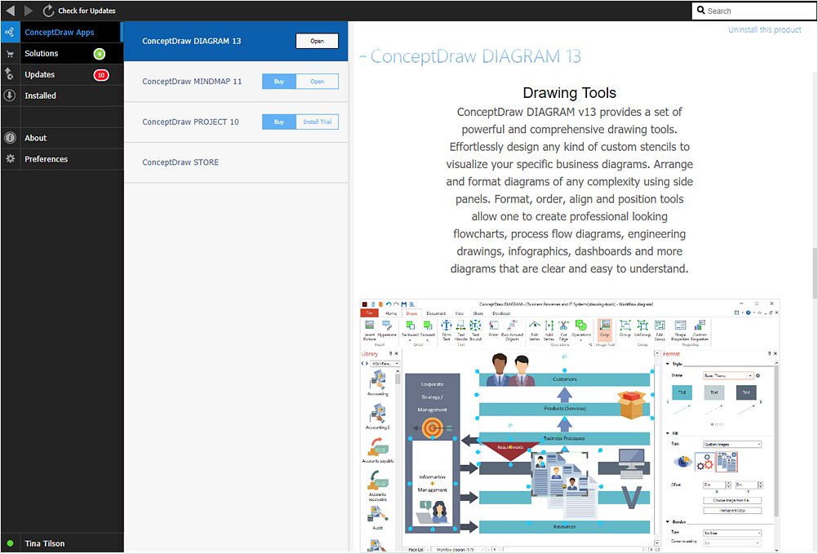
Task: Open ConceptDraw DIAGRAM 13
Action: 318,41
